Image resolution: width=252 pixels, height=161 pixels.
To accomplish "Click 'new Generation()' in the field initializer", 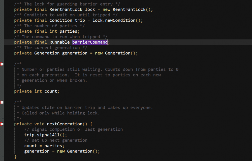I will click(116, 53).
